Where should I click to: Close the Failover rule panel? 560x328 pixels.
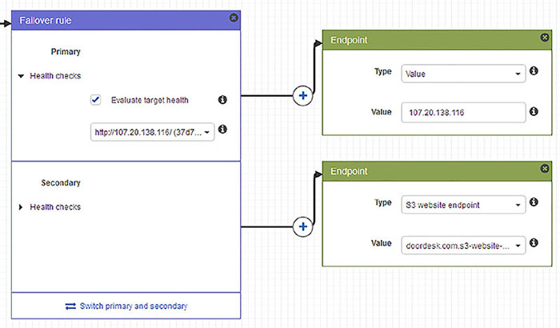(233, 17)
